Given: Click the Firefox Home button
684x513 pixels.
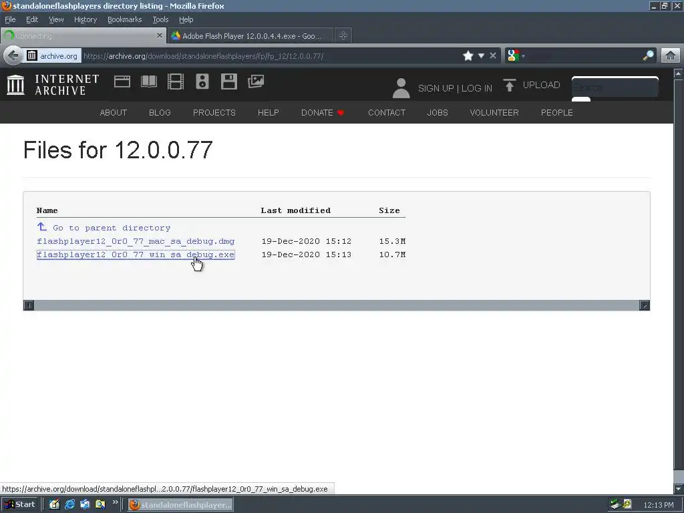Looking at the screenshot, I should pyautogui.click(x=671, y=56).
